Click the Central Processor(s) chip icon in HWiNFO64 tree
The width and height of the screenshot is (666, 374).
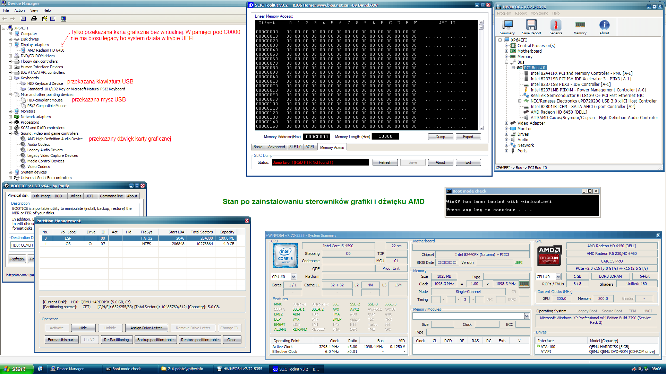[513, 45]
